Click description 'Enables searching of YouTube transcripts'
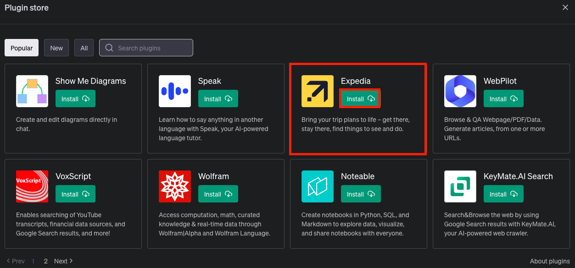The height and width of the screenshot is (268, 575). (x=71, y=224)
